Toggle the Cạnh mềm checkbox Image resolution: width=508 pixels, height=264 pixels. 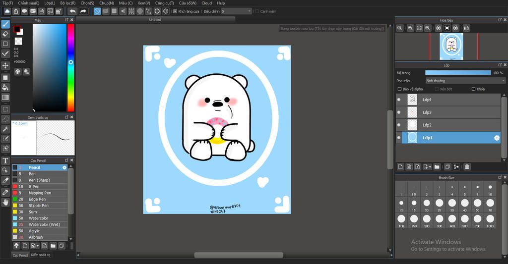pyautogui.click(x=257, y=11)
